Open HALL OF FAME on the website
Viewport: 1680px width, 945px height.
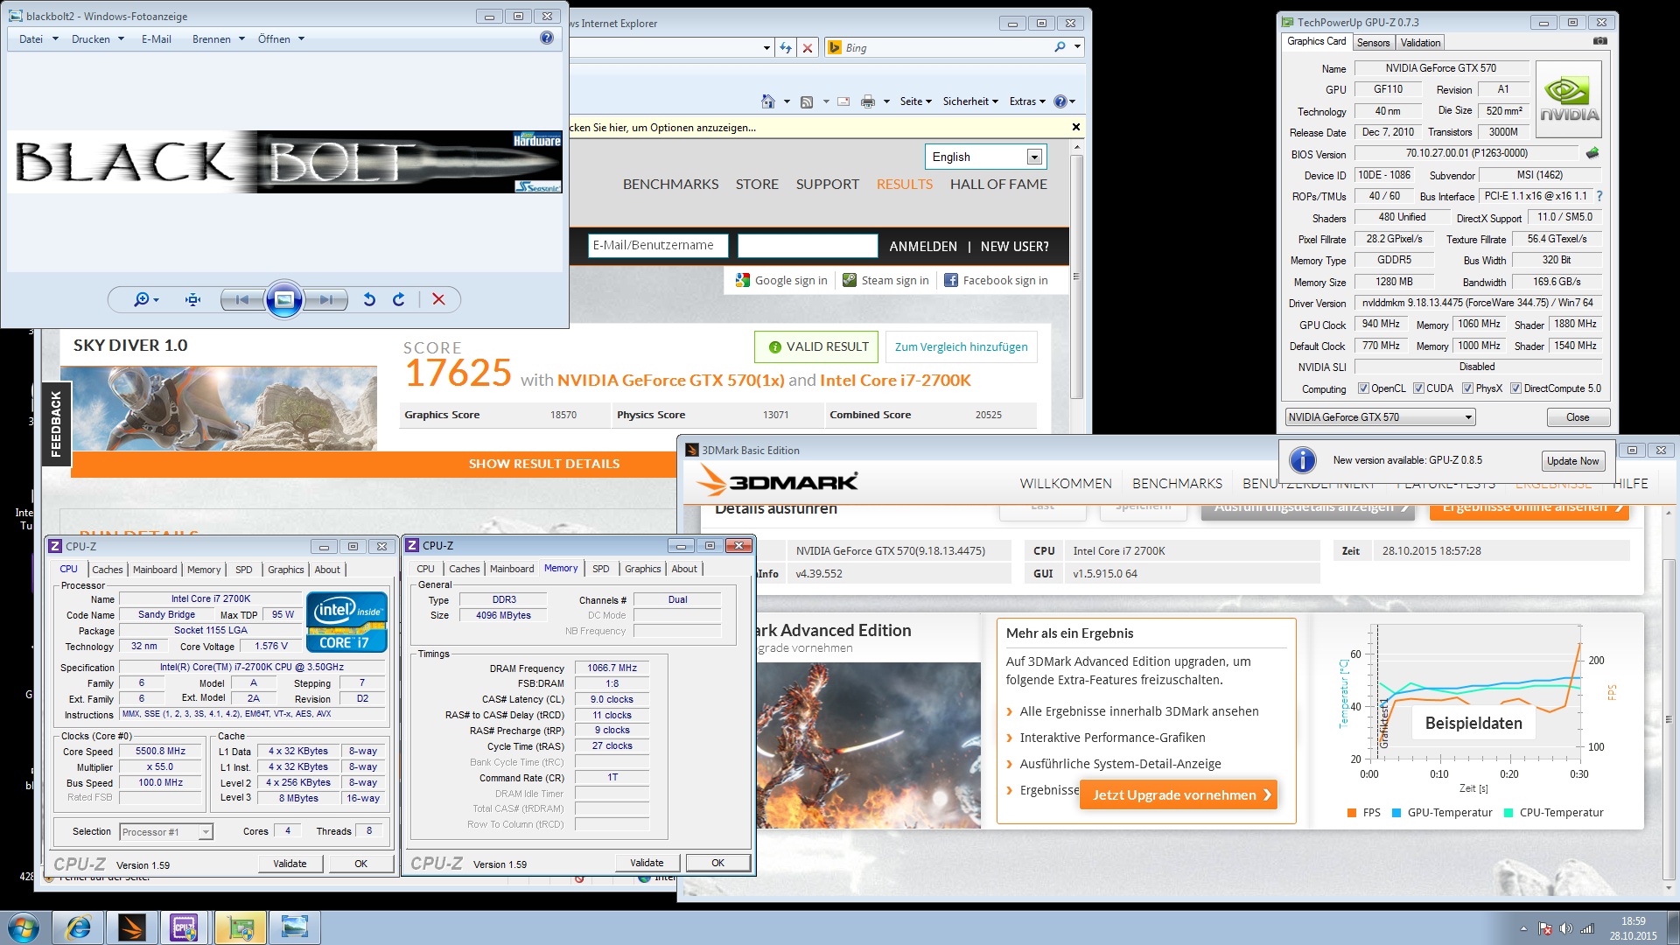998,185
